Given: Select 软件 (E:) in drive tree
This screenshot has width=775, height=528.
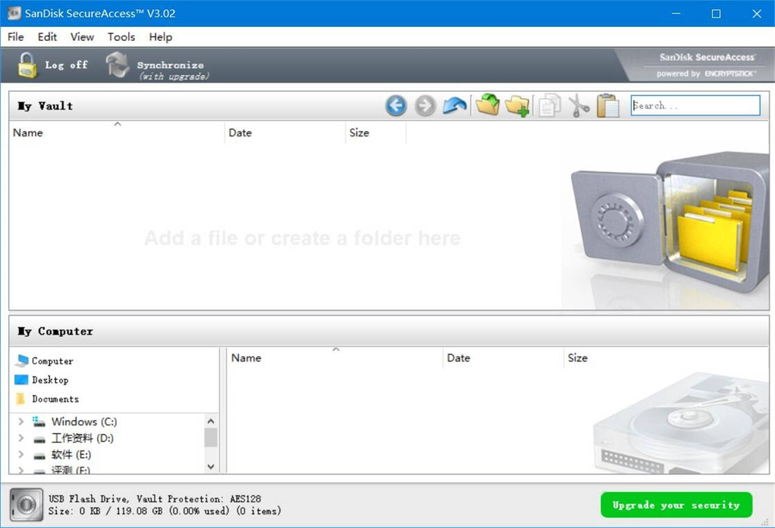Looking at the screenshot, I should 71,455.
